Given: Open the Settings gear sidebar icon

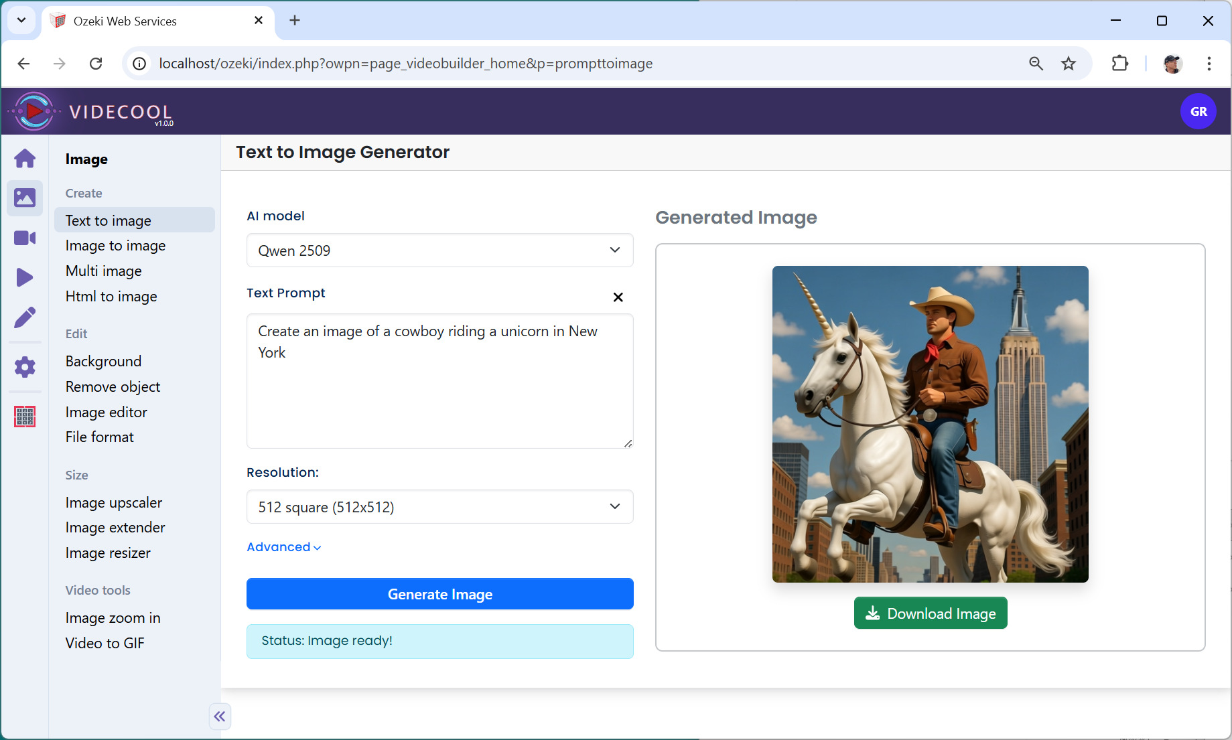Looking at the screenshot, I should (x=25, y=367).
